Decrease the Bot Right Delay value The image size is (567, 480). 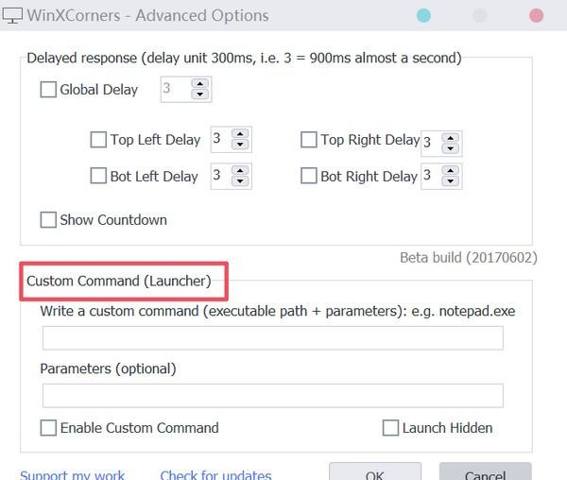[451, 180]
